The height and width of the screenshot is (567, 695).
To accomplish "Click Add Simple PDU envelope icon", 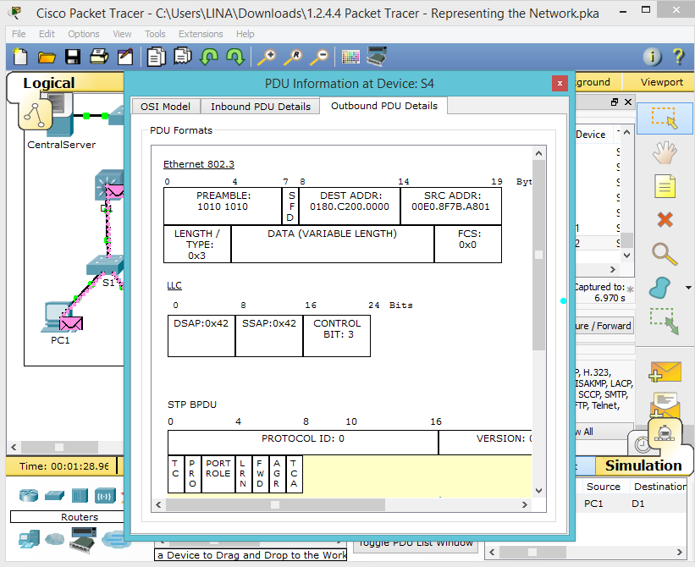I will pos(665,371).
